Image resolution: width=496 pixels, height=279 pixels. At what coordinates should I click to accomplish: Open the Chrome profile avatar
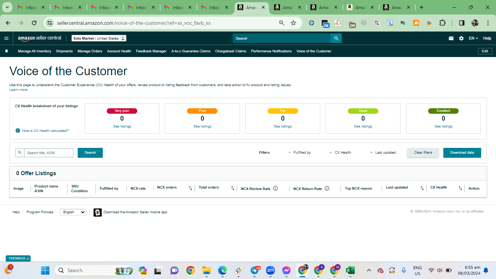coord(475,23)
